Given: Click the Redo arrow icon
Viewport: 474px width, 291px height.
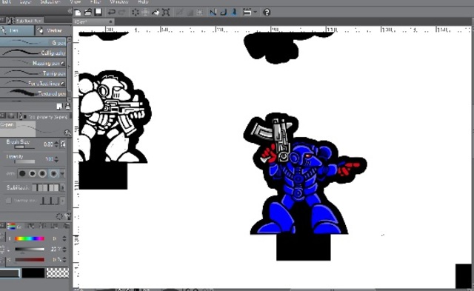Looking at the screenshot, I should click(x=121, y=13).
